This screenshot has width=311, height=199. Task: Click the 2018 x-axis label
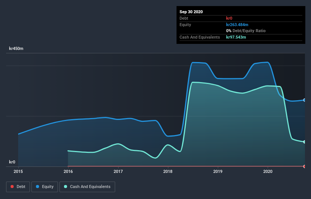(168, 171)
